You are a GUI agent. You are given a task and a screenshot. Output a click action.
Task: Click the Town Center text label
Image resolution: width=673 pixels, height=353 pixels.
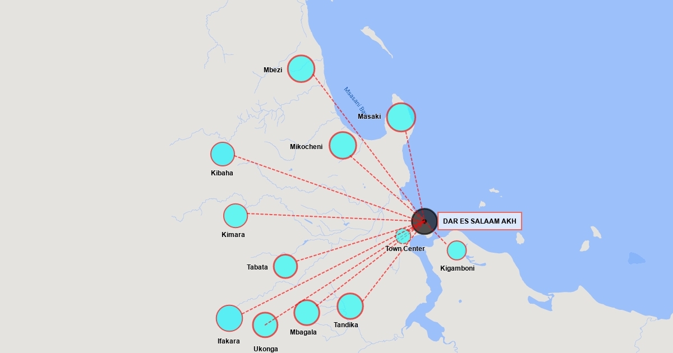coord(405,249)
